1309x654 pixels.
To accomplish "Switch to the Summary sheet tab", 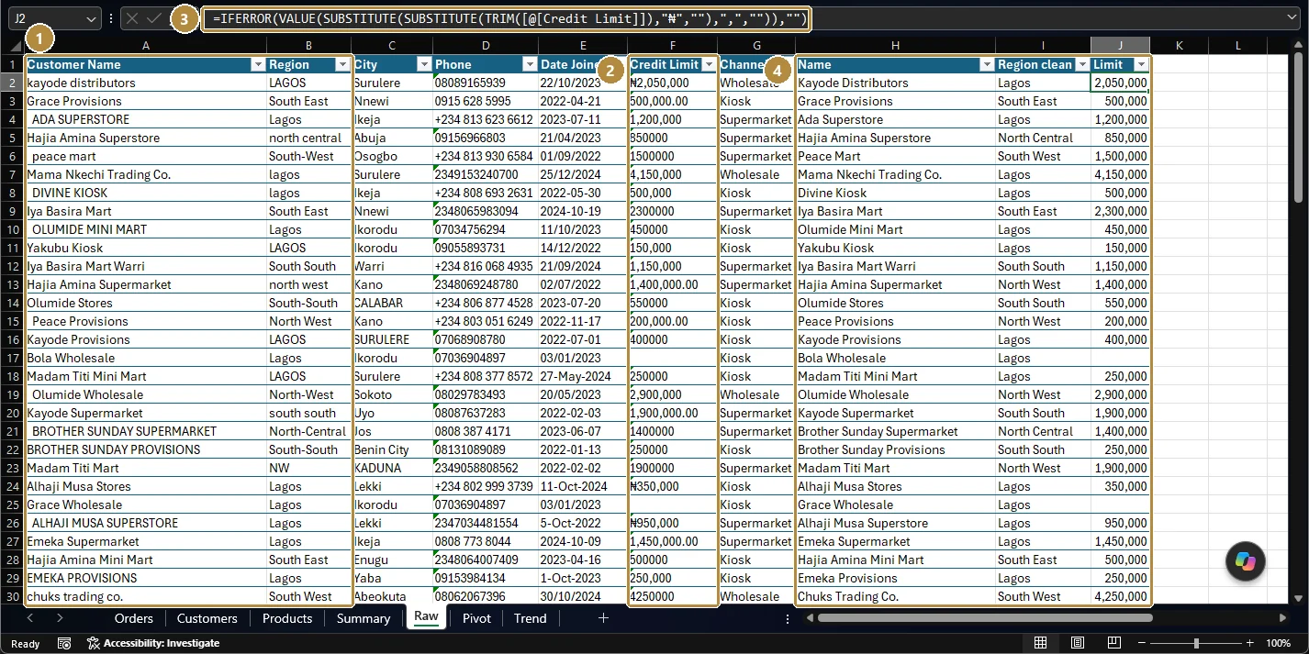I will [x=364, y=618].
